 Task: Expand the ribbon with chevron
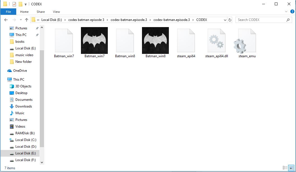click(x=286, y=12)
